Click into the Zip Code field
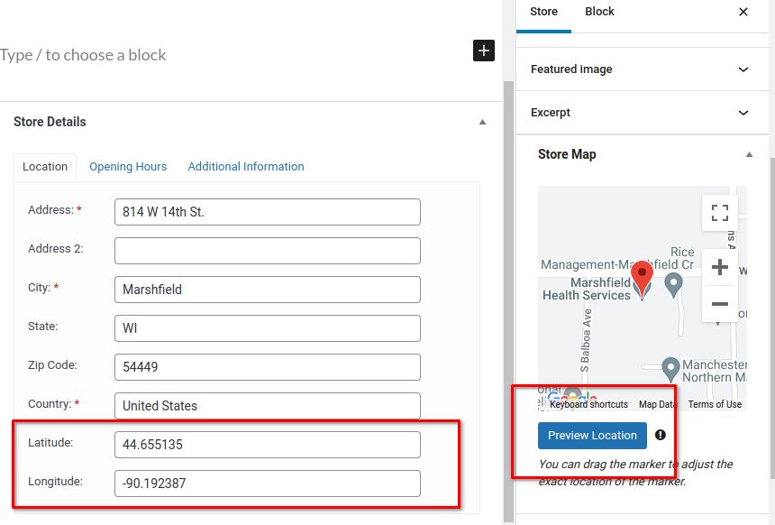775x525 pixels. pos(268,366)
